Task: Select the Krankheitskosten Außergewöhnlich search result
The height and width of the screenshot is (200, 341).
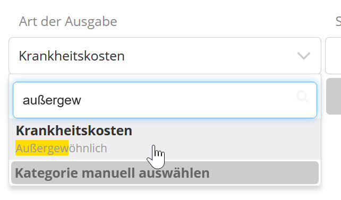Action: [165, 139]
